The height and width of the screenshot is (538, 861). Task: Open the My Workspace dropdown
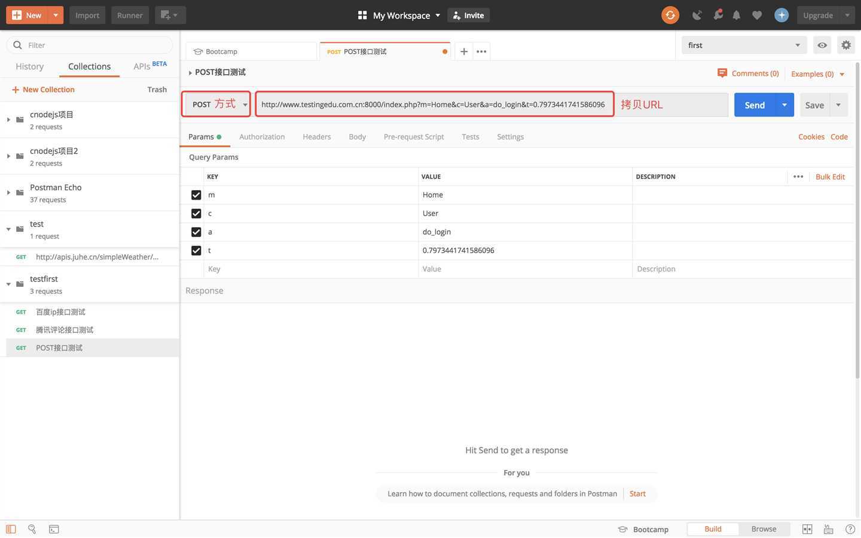point(407,15)
